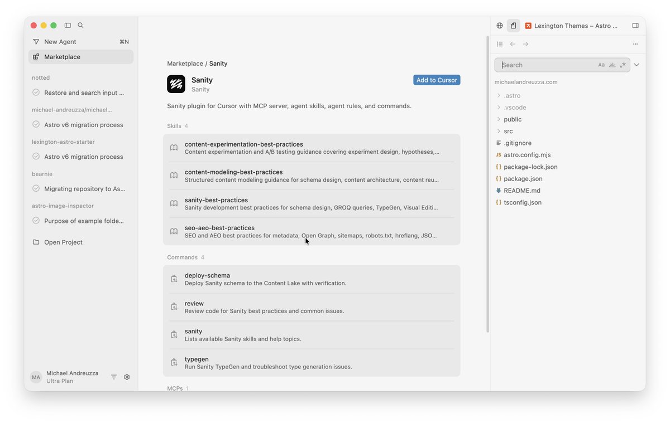Select Marketplace in the left sidebar

click(81, 57)
